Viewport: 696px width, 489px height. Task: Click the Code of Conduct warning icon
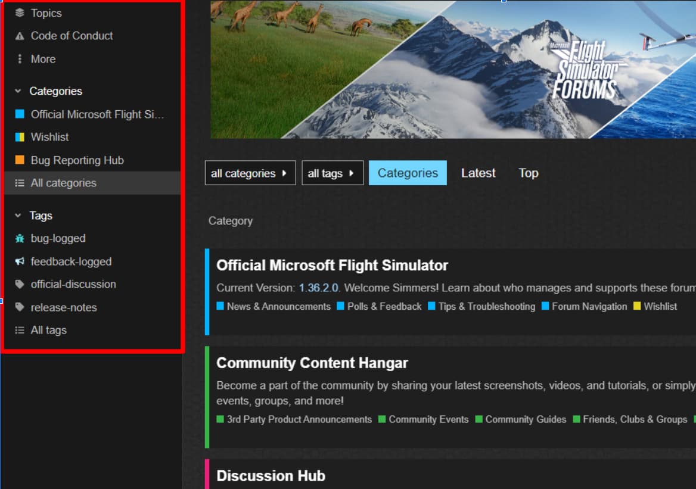(20, 36)
